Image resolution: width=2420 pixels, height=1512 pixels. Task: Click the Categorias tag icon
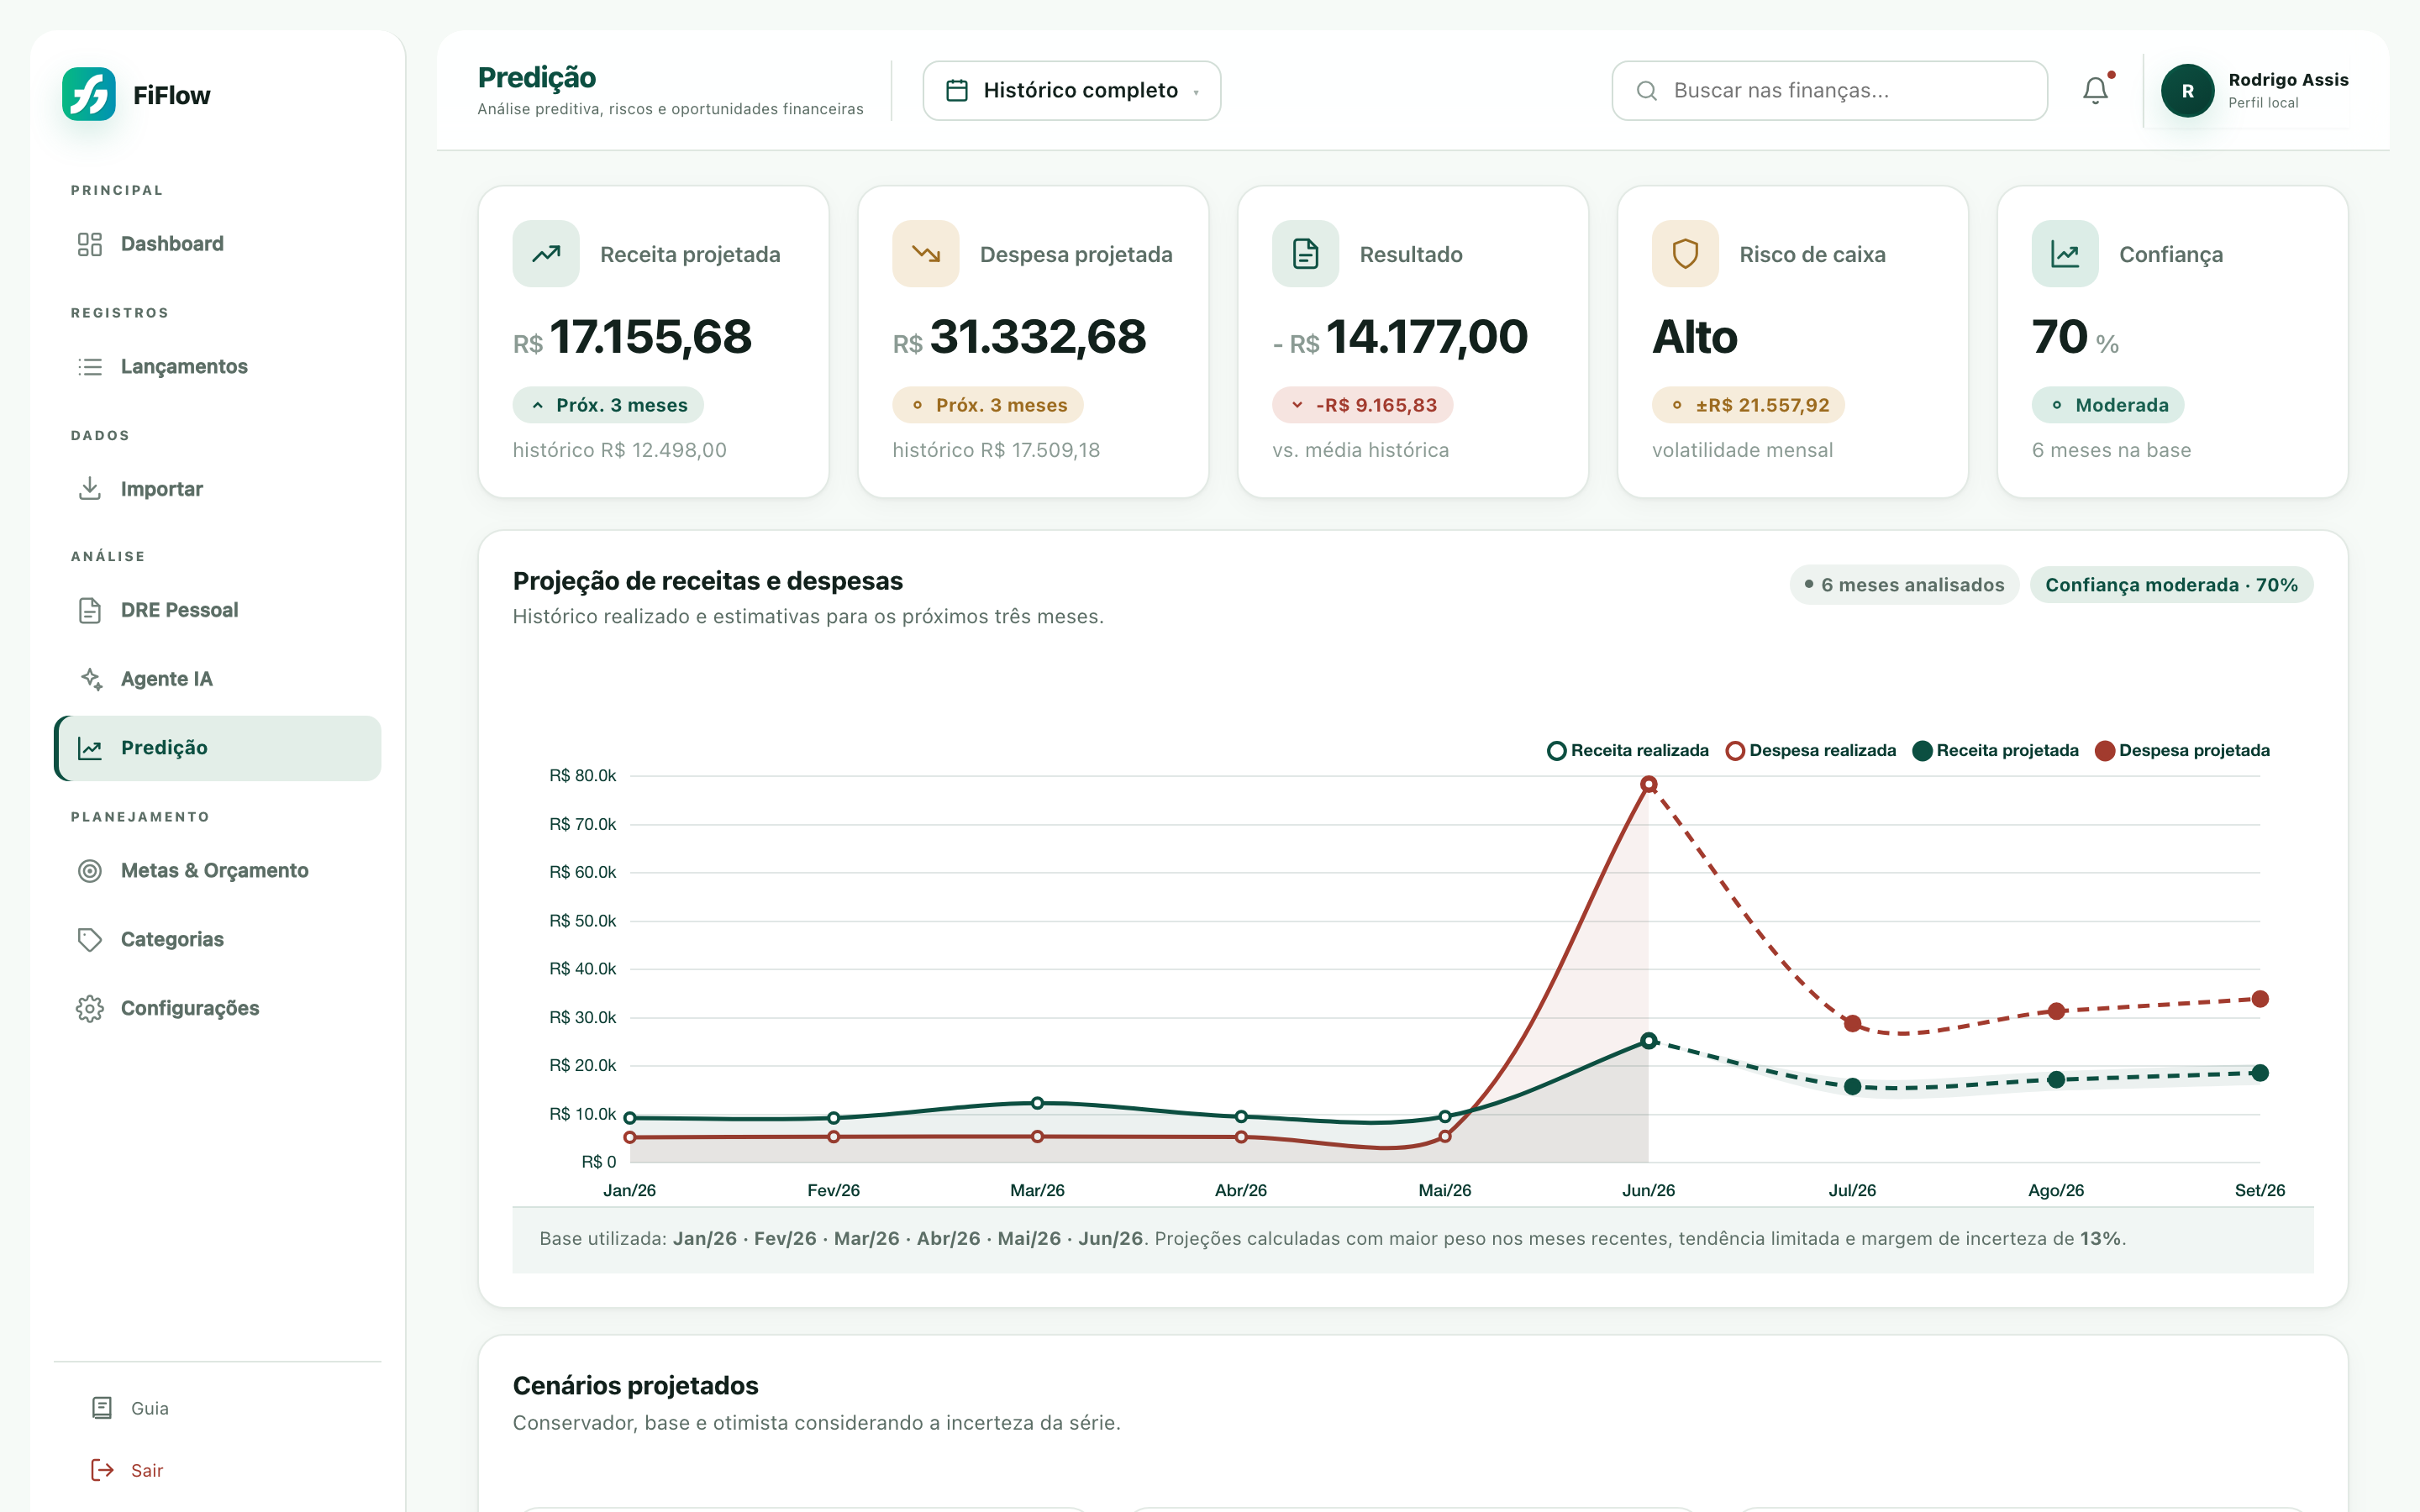[x=90, y=940]
